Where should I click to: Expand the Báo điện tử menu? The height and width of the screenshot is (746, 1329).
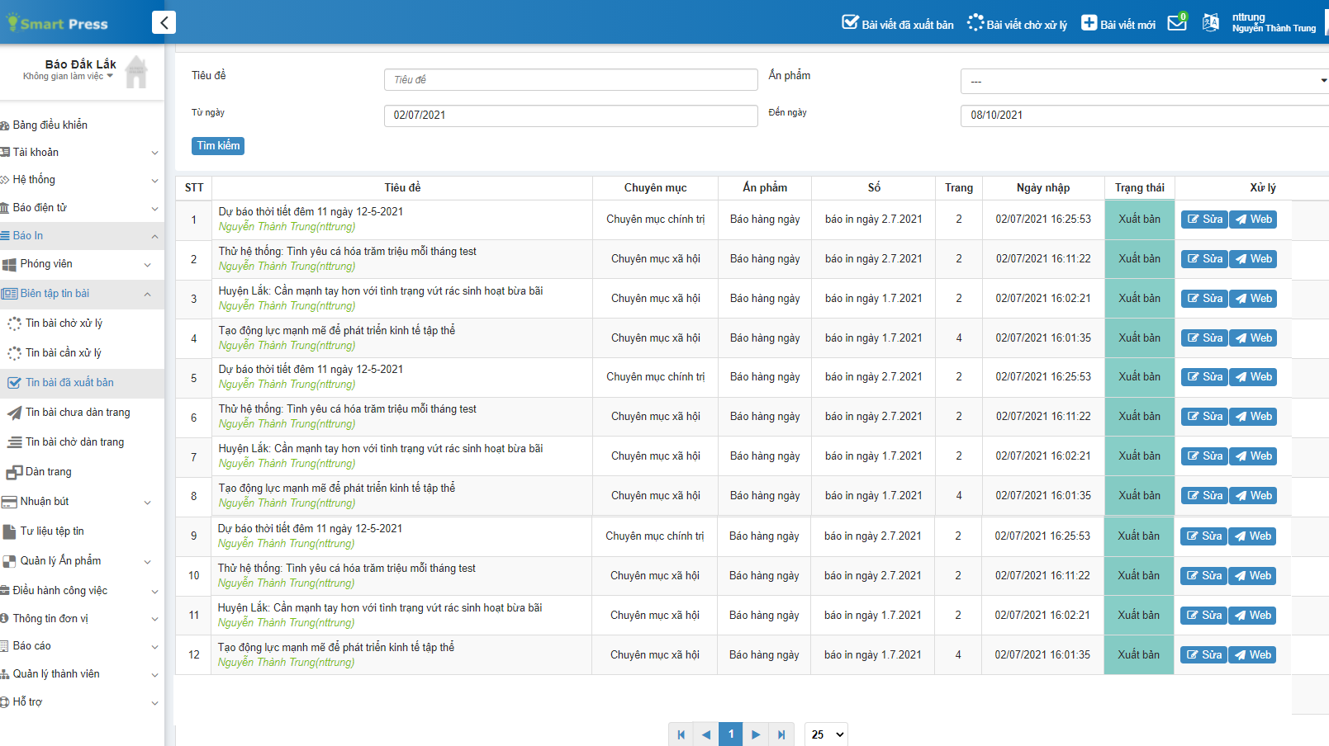(x=80, y=207)
